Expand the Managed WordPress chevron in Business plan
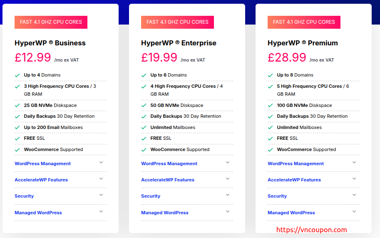Image resolution: width=380 pixels, height=238 pixels. [101, 212]
